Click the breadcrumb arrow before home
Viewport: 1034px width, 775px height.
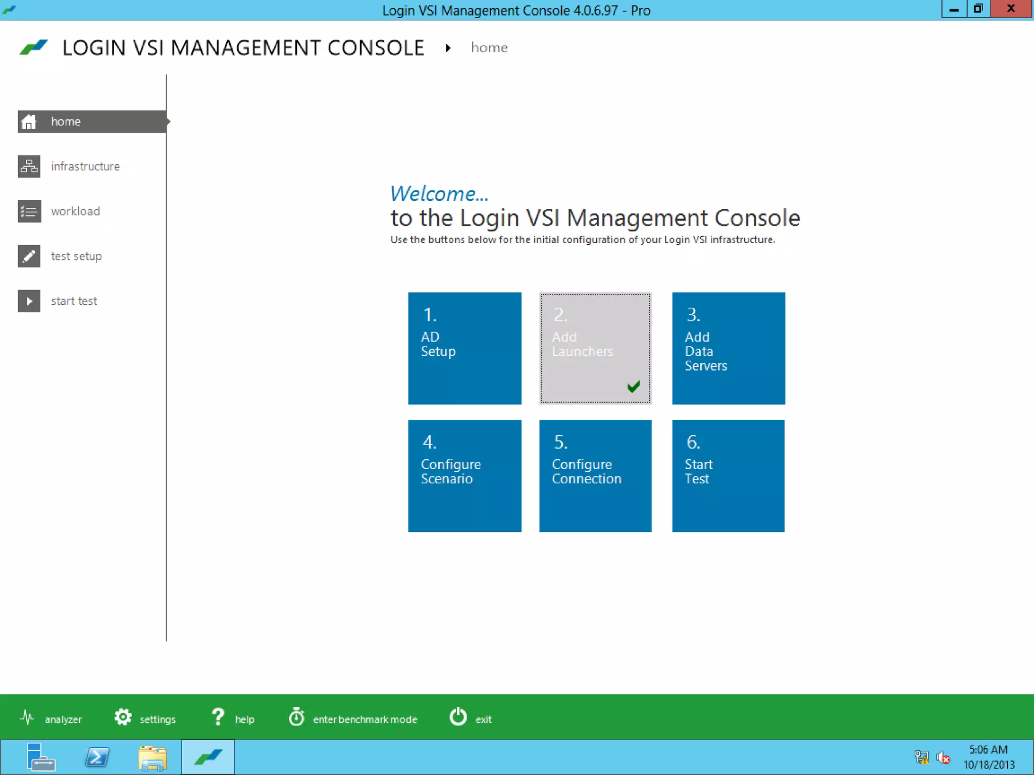[448, 48]
